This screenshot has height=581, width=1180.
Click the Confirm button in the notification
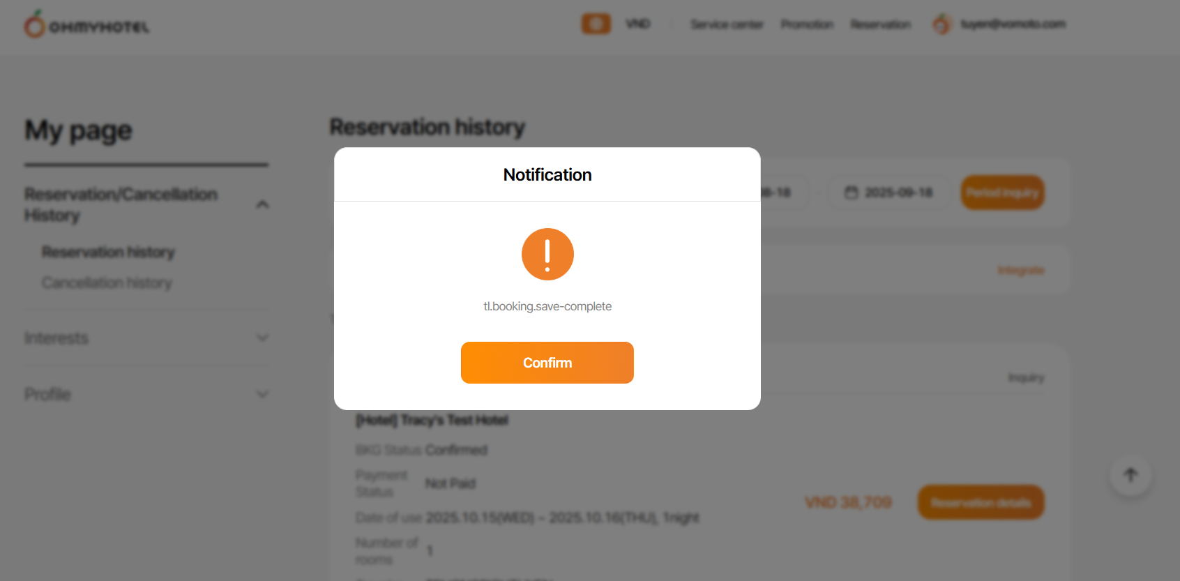coord(547,363)
